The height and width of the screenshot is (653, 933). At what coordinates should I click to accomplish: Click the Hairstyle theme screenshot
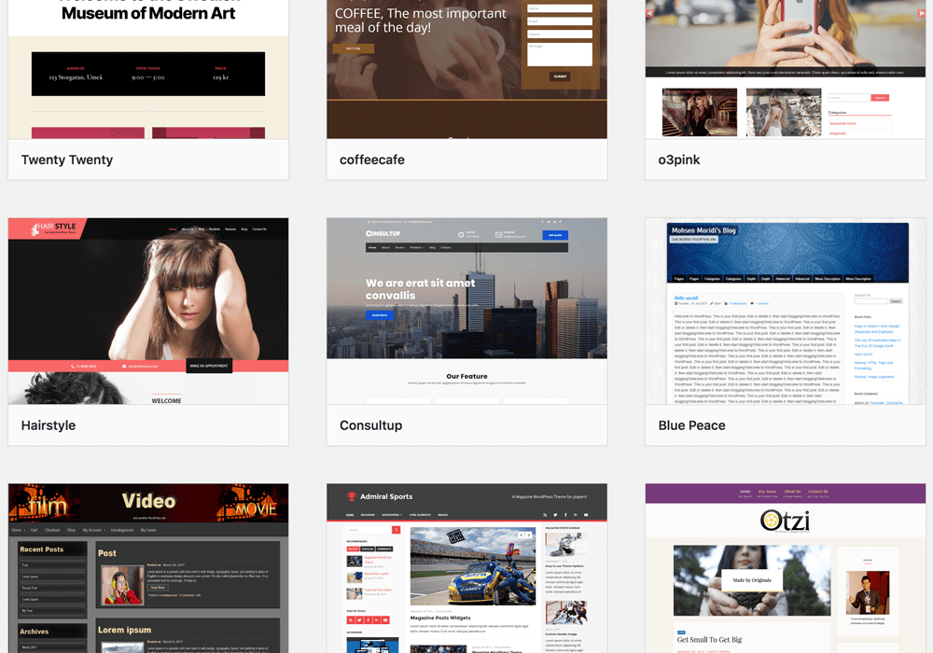[148, 311]
